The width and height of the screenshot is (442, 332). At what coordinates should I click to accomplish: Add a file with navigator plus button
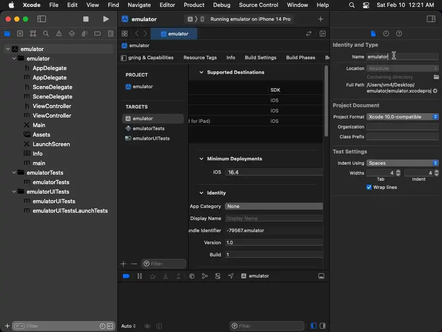7,326
